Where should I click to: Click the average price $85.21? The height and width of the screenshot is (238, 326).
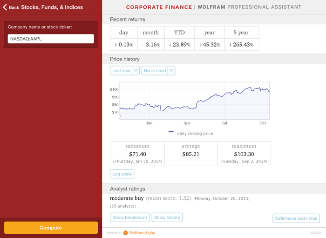(x=190, y=154)
